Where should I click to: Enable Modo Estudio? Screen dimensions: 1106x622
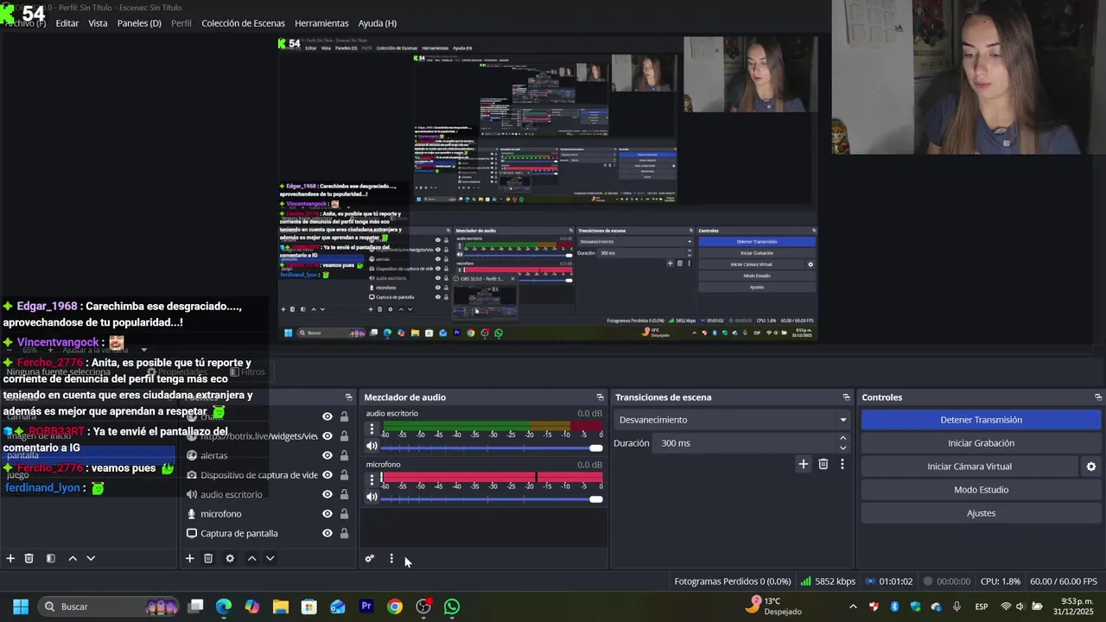tap(981, 490)
